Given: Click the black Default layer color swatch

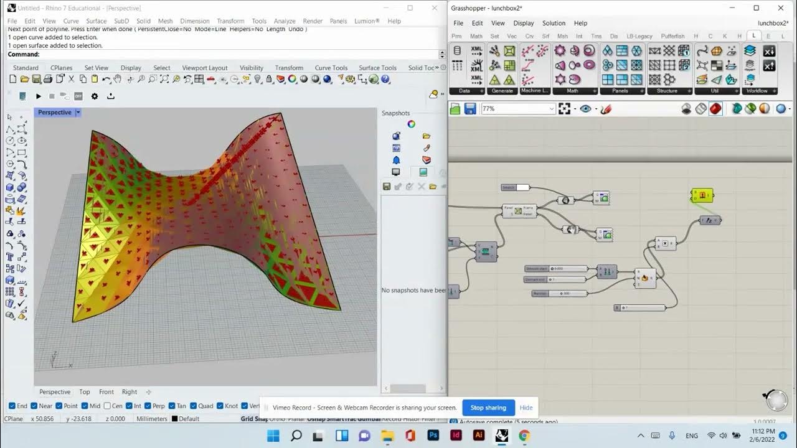Looking at the screenshot, I should tap(174, 419).
